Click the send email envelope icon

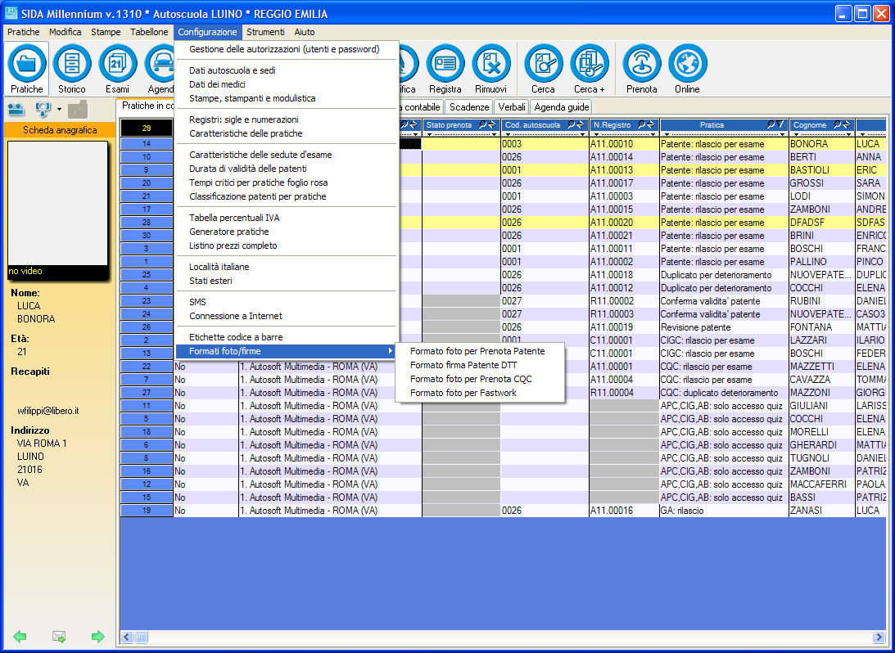[59, 637]
